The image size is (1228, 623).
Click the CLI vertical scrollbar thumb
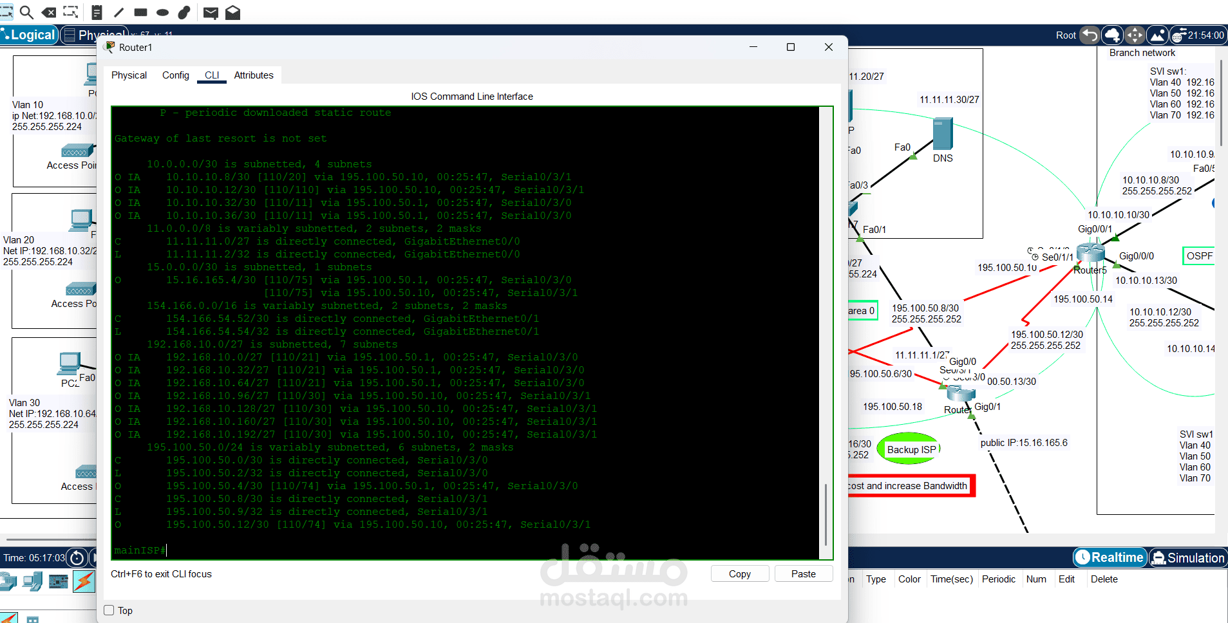coord(826,515)
